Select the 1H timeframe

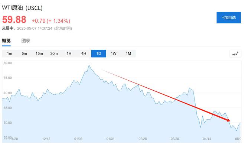pyautogui.click(x=69, y=53)
